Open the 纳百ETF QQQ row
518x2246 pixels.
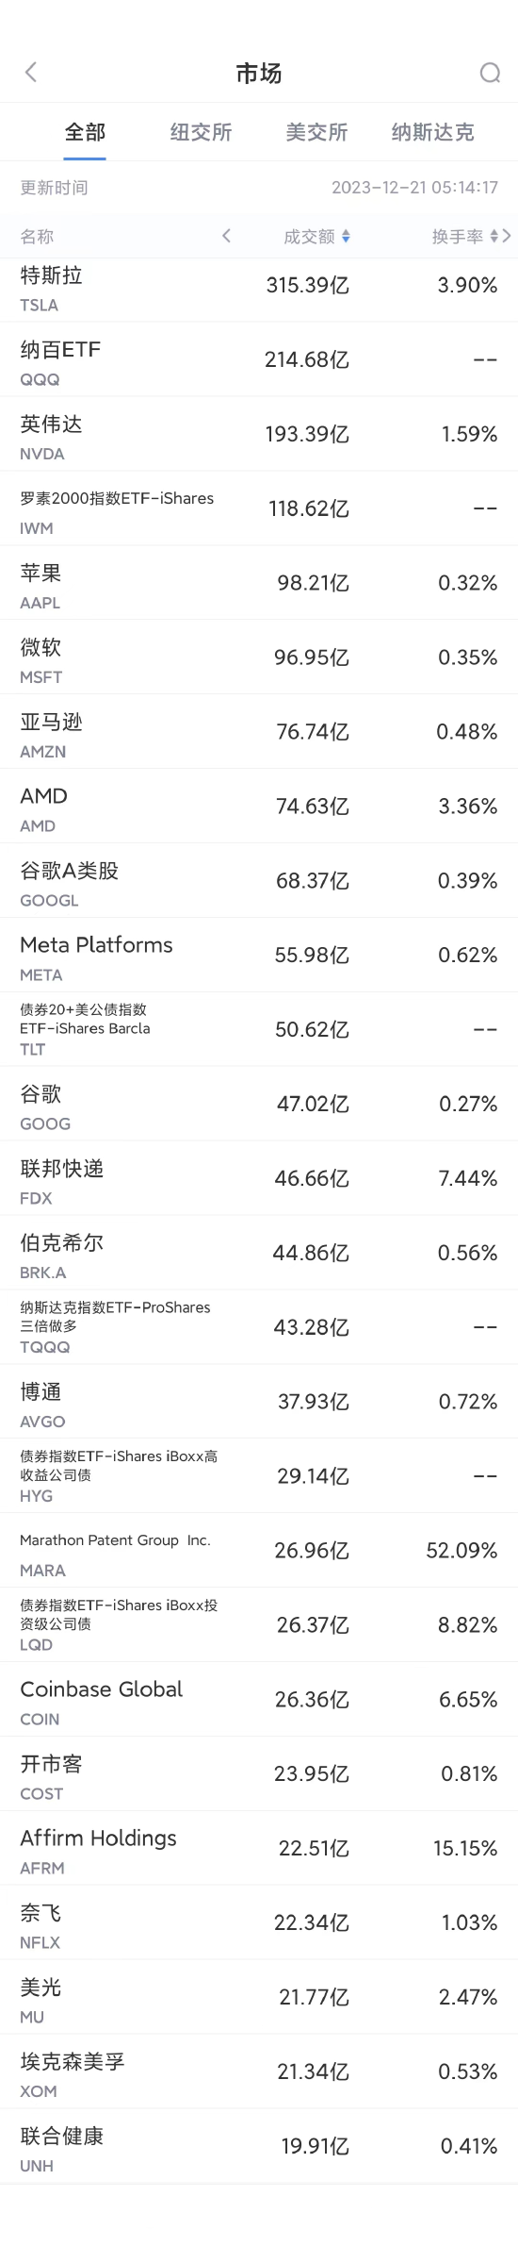click(259, 359)
